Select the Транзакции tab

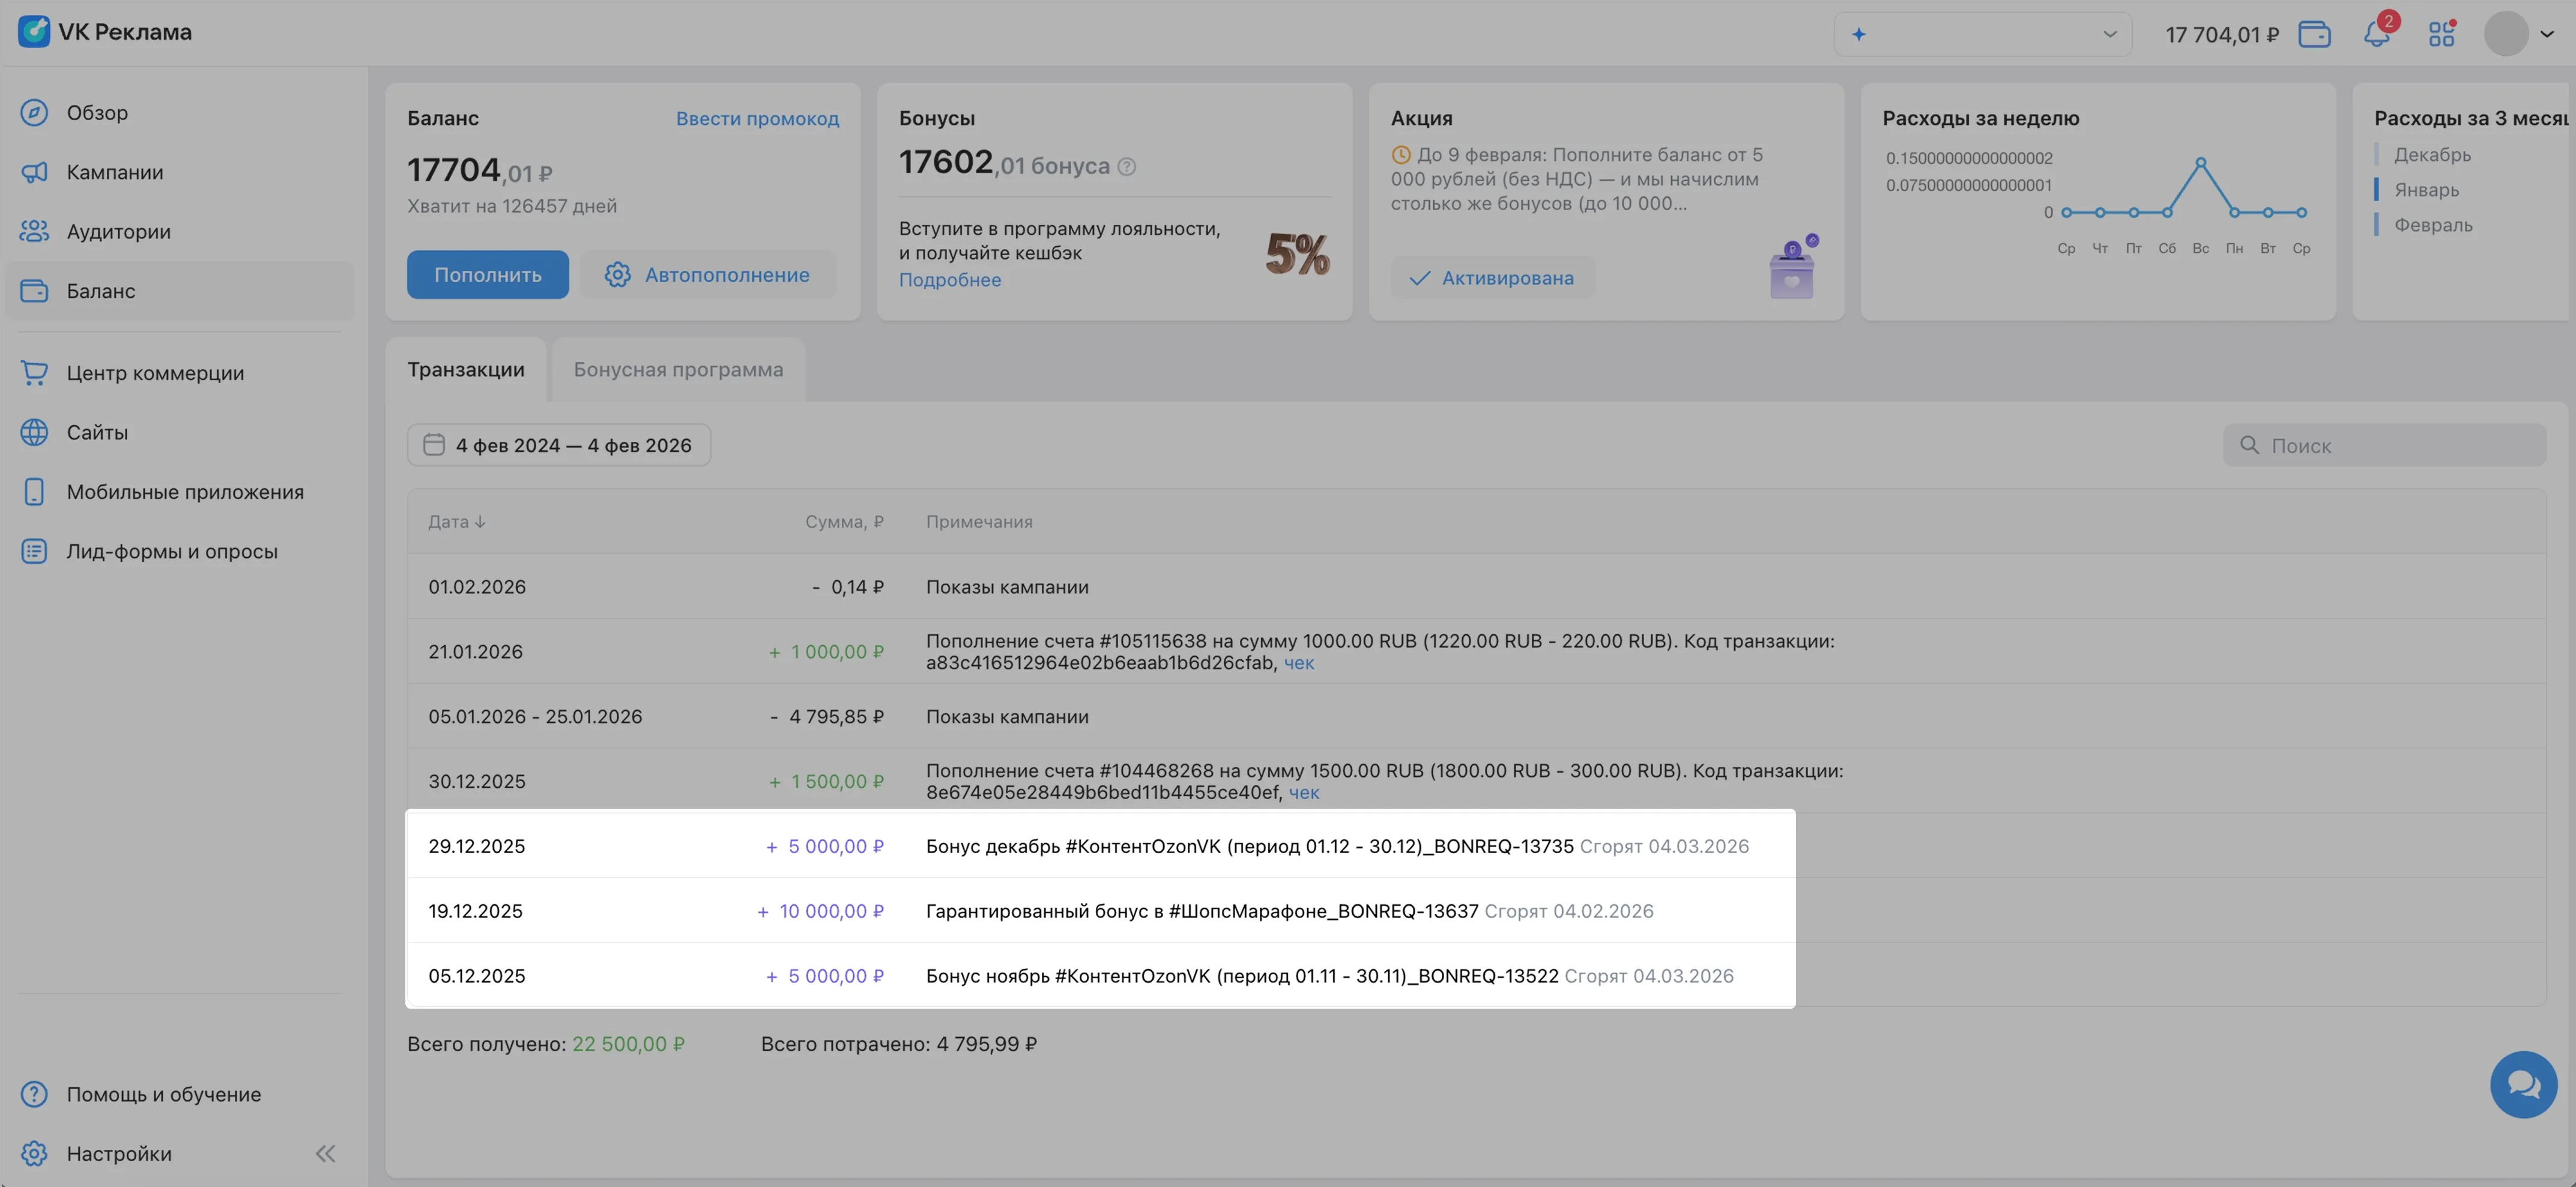pos(466,370)
